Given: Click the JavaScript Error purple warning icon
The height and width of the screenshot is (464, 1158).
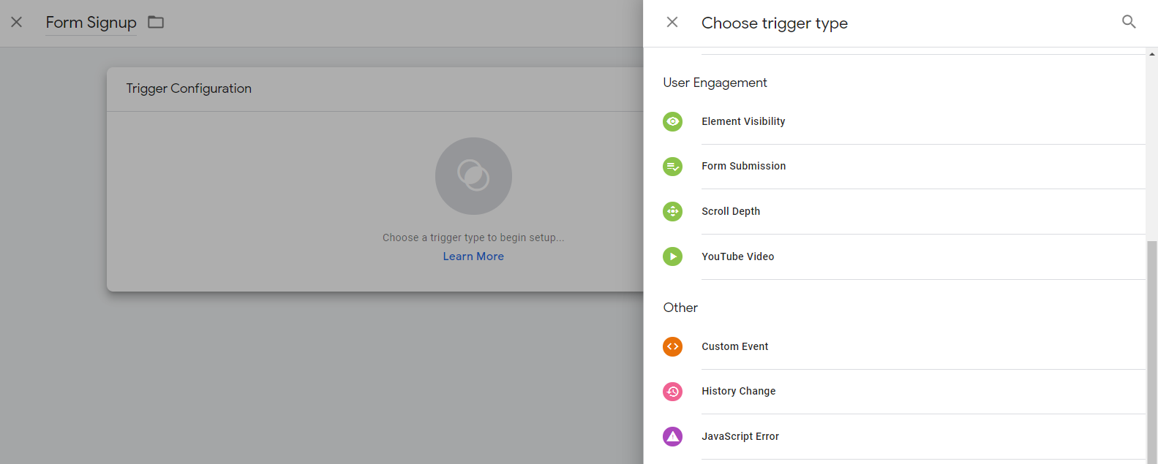Looking at the screenshot, I should click(672, 436).
